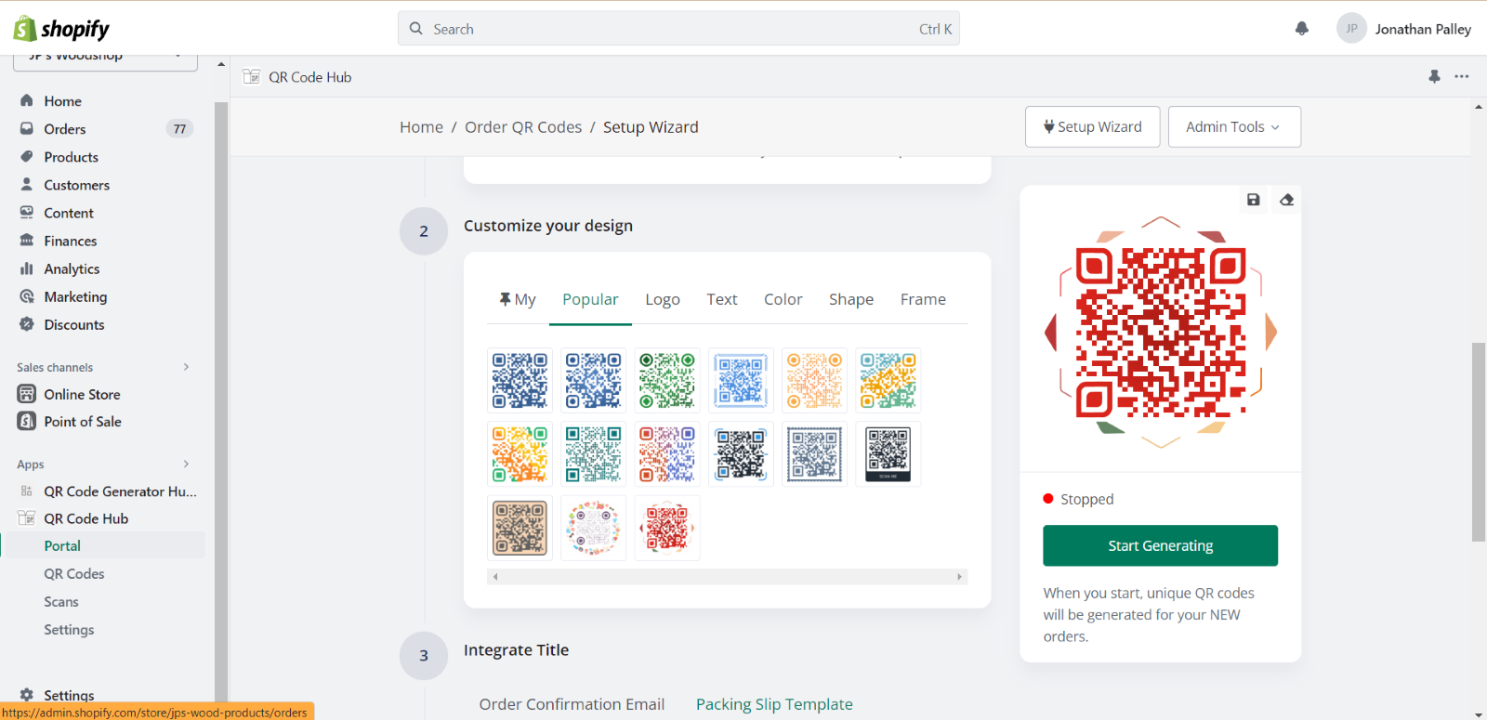Click the Content sidebar icon
This screenshot has width=1487, height=720.
tap(27, 212)
